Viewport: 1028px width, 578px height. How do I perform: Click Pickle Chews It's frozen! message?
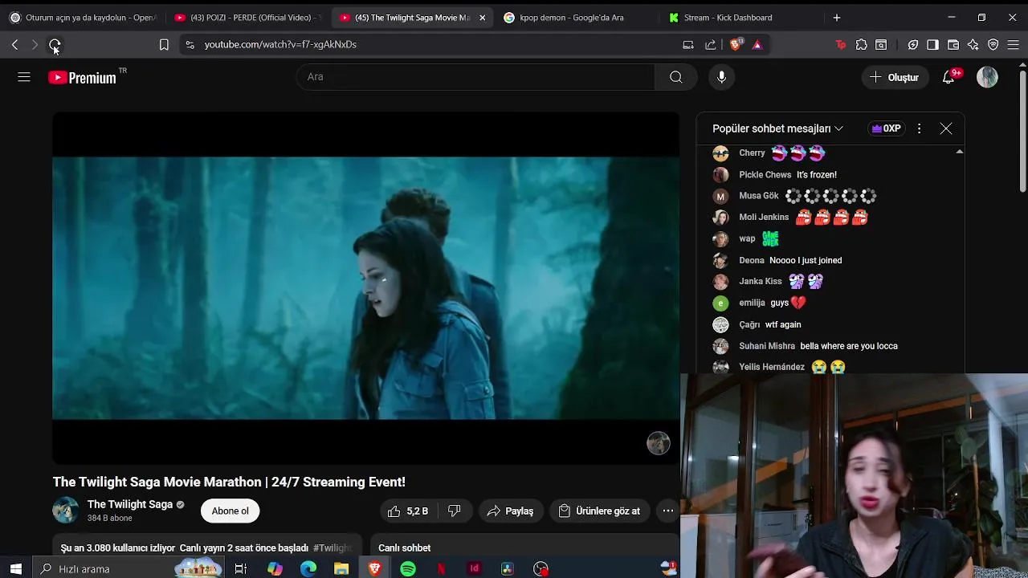click(817, 174)
